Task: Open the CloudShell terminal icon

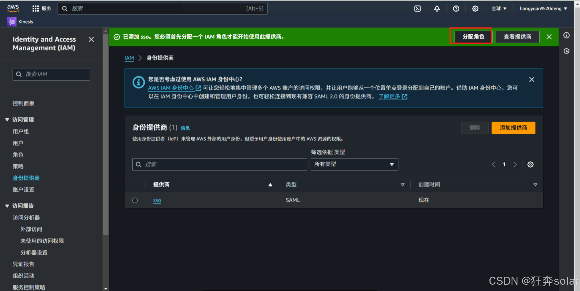Action: [418, 9]
